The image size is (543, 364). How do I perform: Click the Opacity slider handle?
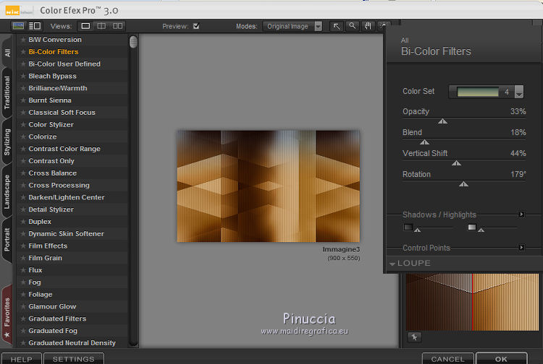pos(442,121)
